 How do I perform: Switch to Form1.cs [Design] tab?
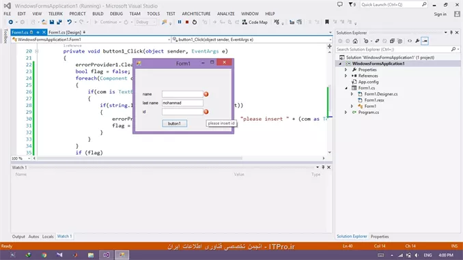pos(65,32)
